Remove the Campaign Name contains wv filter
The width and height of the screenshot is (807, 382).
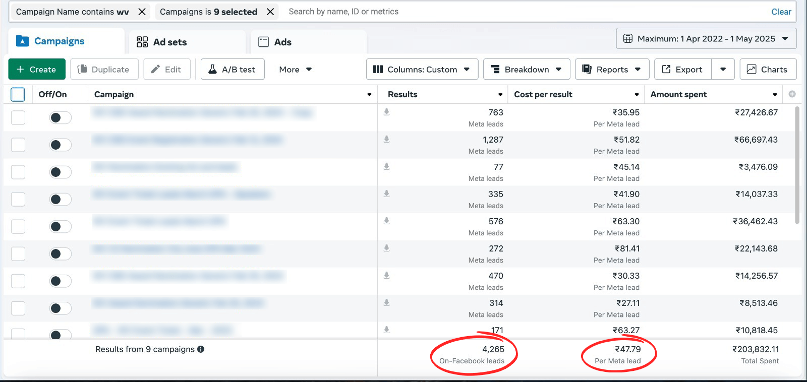pyautogui.click(x=142, y=12)
